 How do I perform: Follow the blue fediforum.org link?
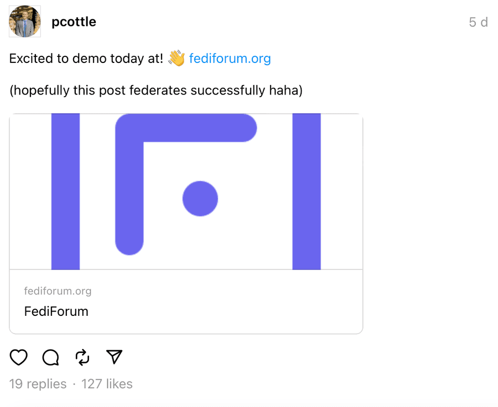[230, 59]
